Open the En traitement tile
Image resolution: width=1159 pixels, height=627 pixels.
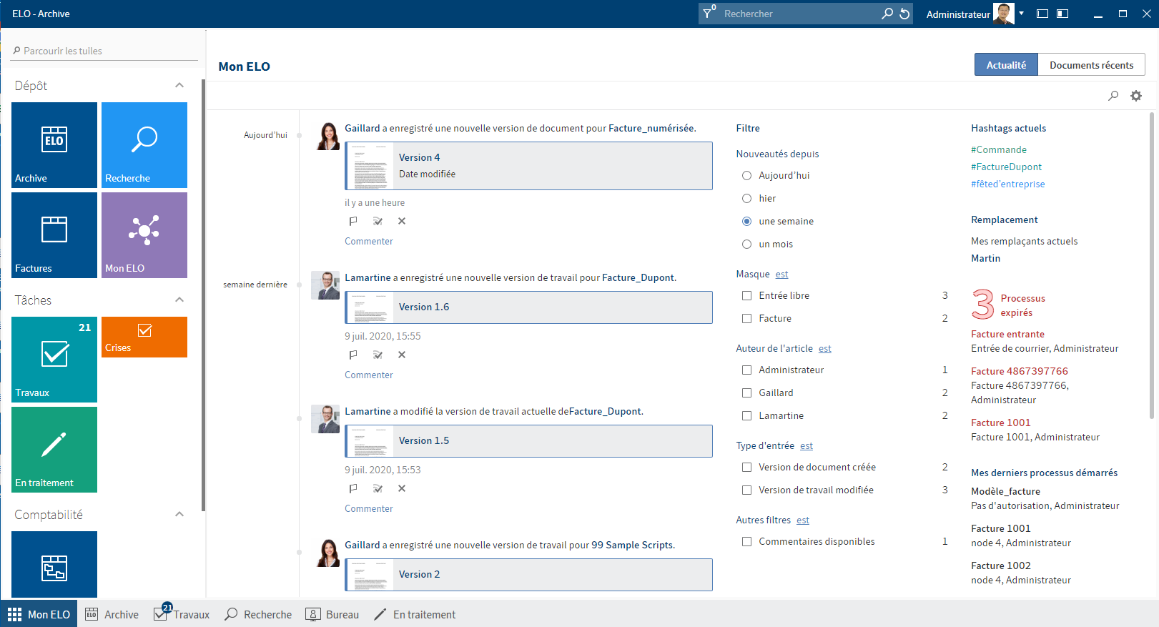click(54, 450)
